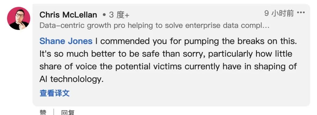Open the mentioned Shane Jones profile
The image size is (317, 115).
[66, 41]
